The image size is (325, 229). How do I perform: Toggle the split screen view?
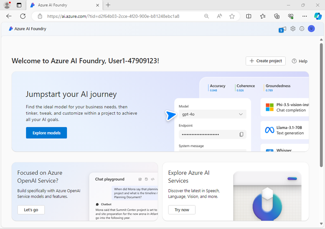pyautogui.click(x=249, y=16)
